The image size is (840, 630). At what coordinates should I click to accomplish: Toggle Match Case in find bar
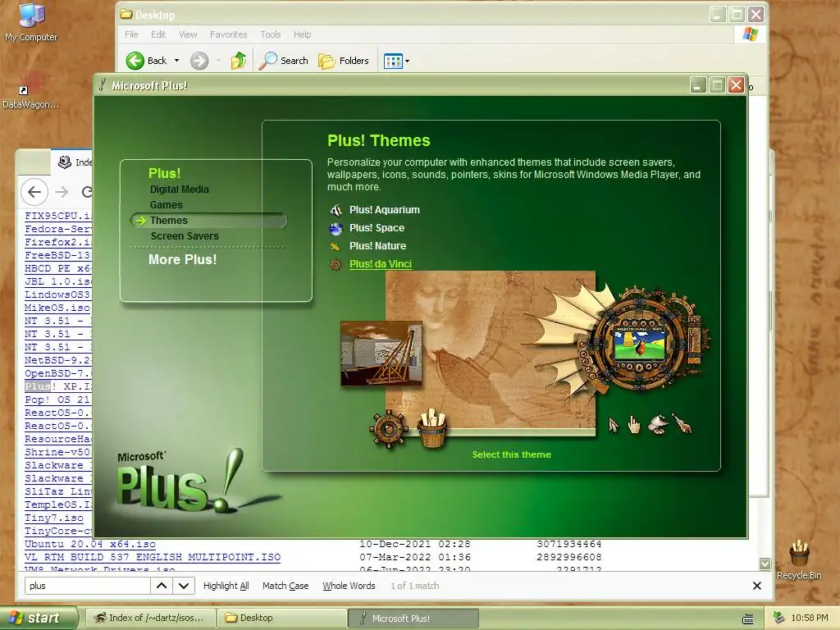(285, 586)
